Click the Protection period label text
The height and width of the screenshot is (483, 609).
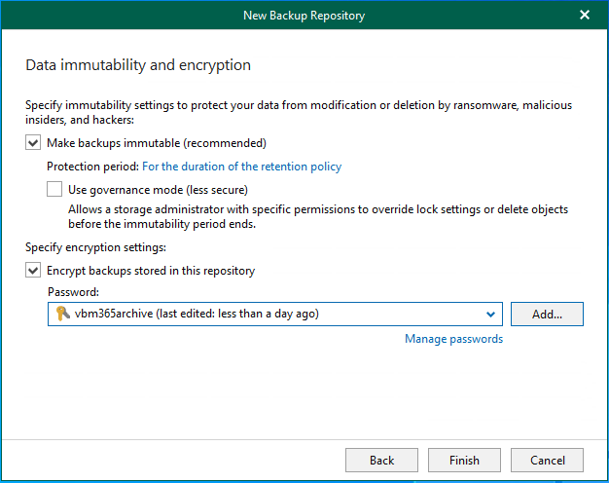click(92, 167)
